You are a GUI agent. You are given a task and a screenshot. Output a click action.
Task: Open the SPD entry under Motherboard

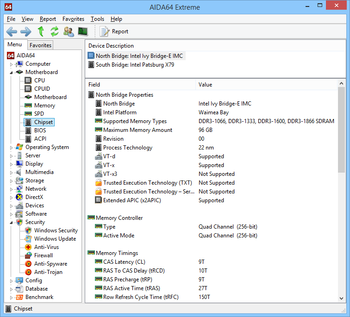39,114
